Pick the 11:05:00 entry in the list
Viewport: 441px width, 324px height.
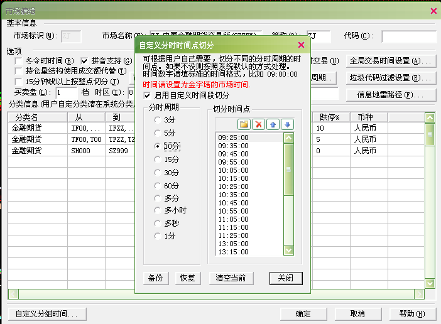pyautogui.click(x=233, y=219)
